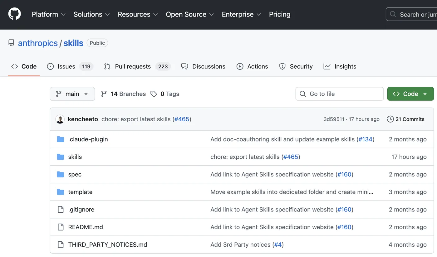Open the green Code dropdown button
Image resolution: width=437 pixels, height=257 pixels.
(410, 94)
